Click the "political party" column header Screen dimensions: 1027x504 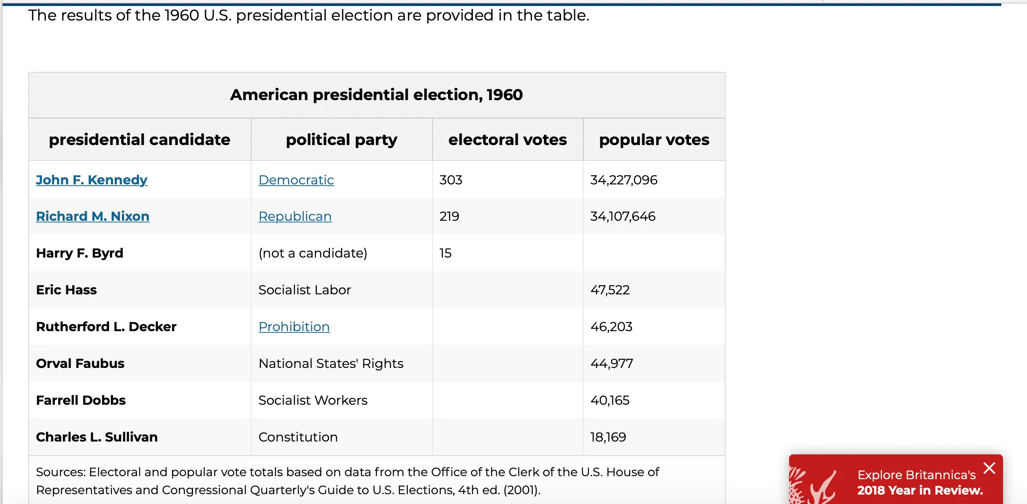point(341,140)
